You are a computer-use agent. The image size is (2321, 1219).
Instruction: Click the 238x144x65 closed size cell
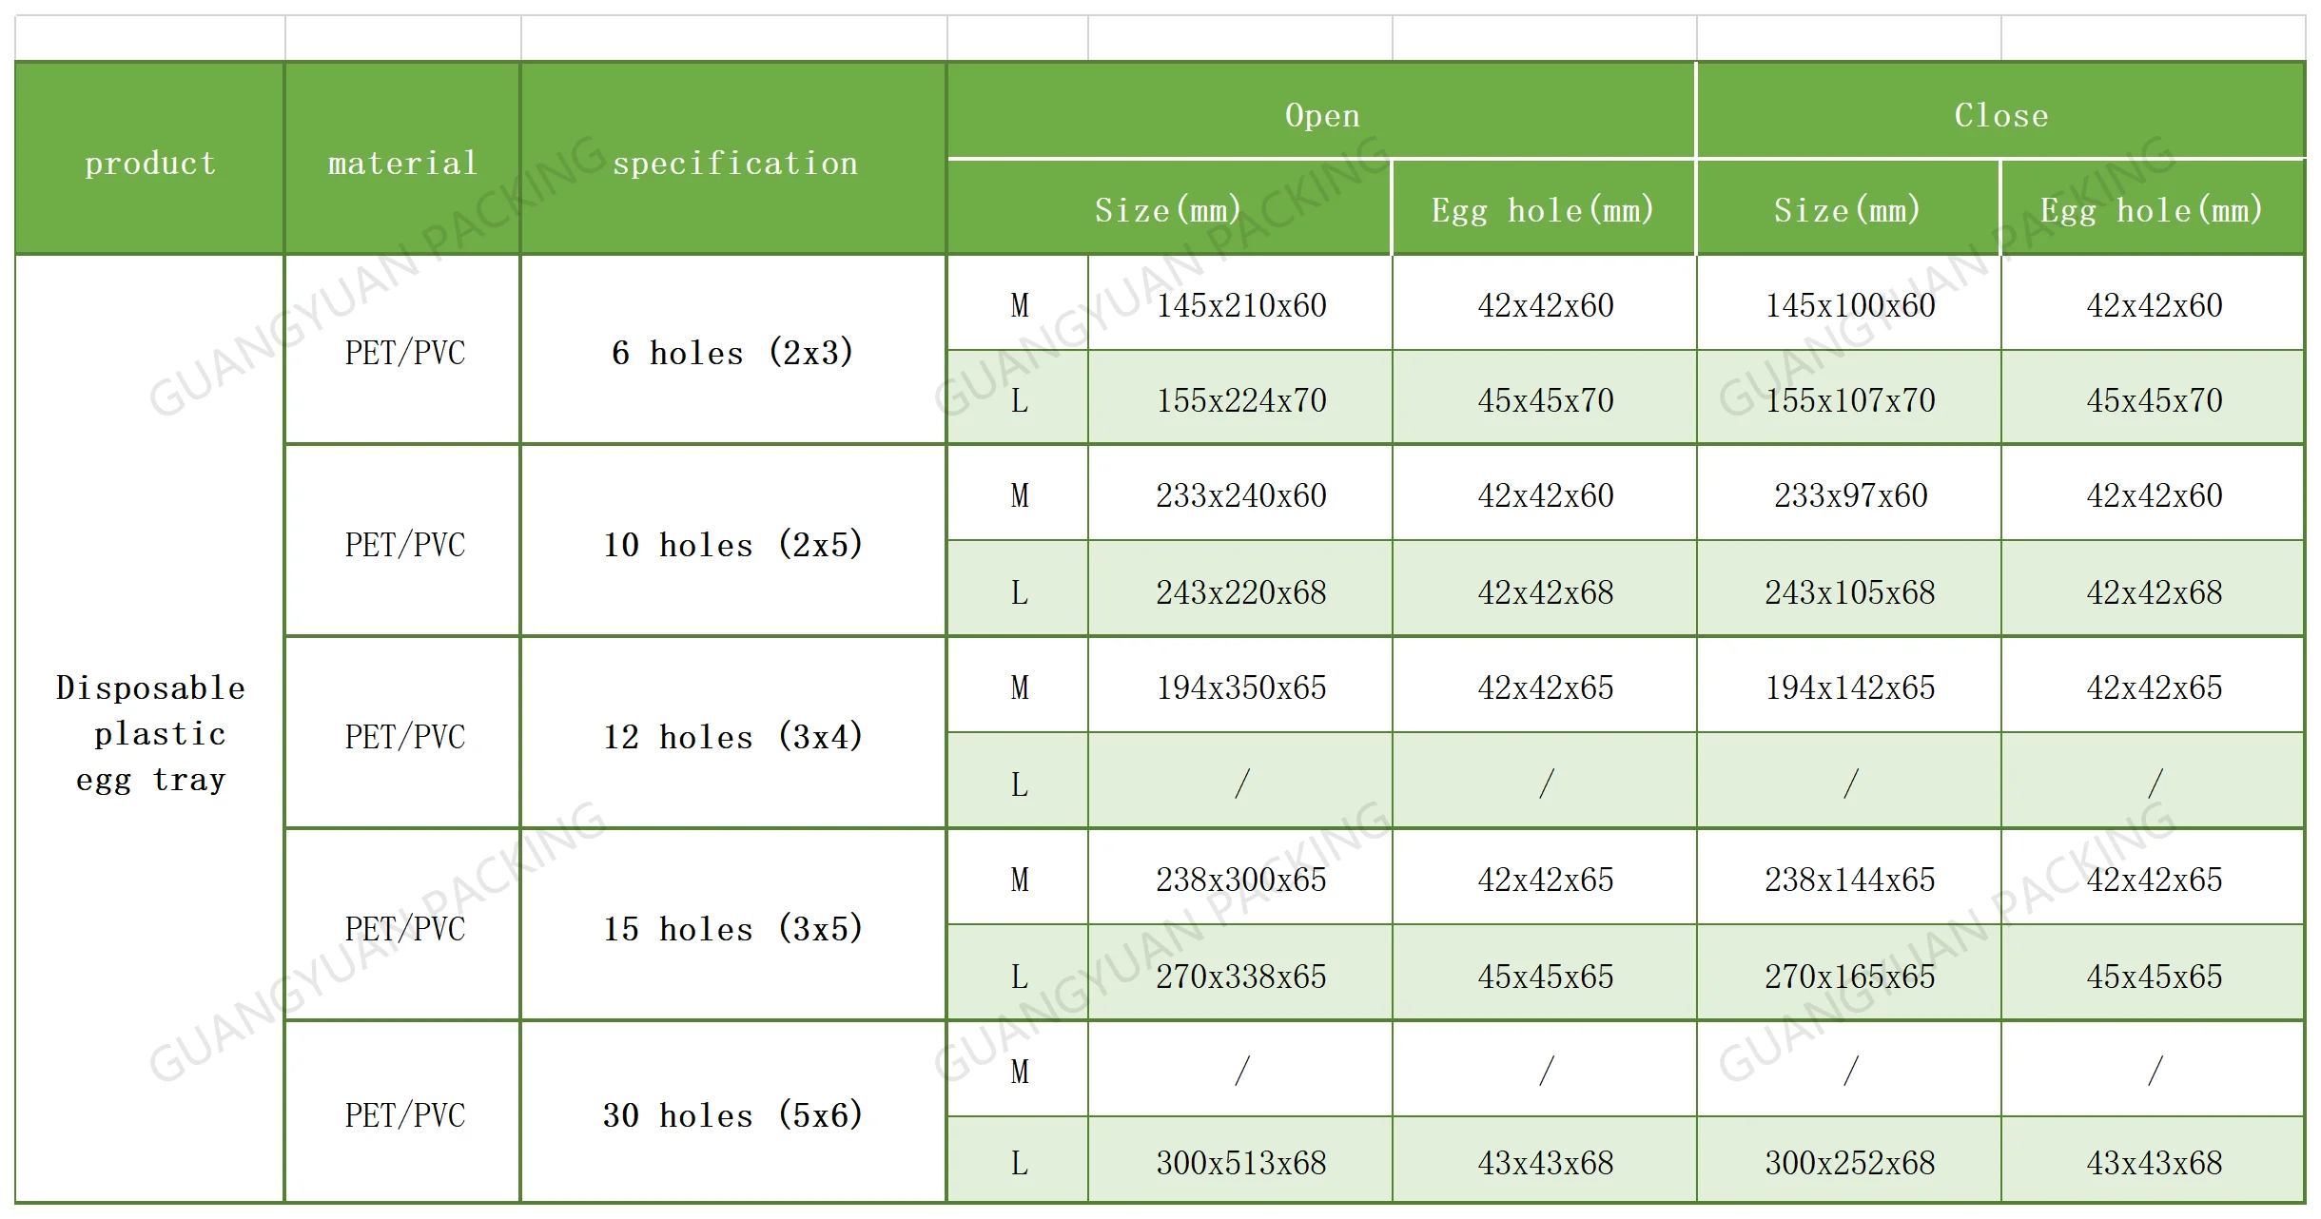click(1849, 880)
